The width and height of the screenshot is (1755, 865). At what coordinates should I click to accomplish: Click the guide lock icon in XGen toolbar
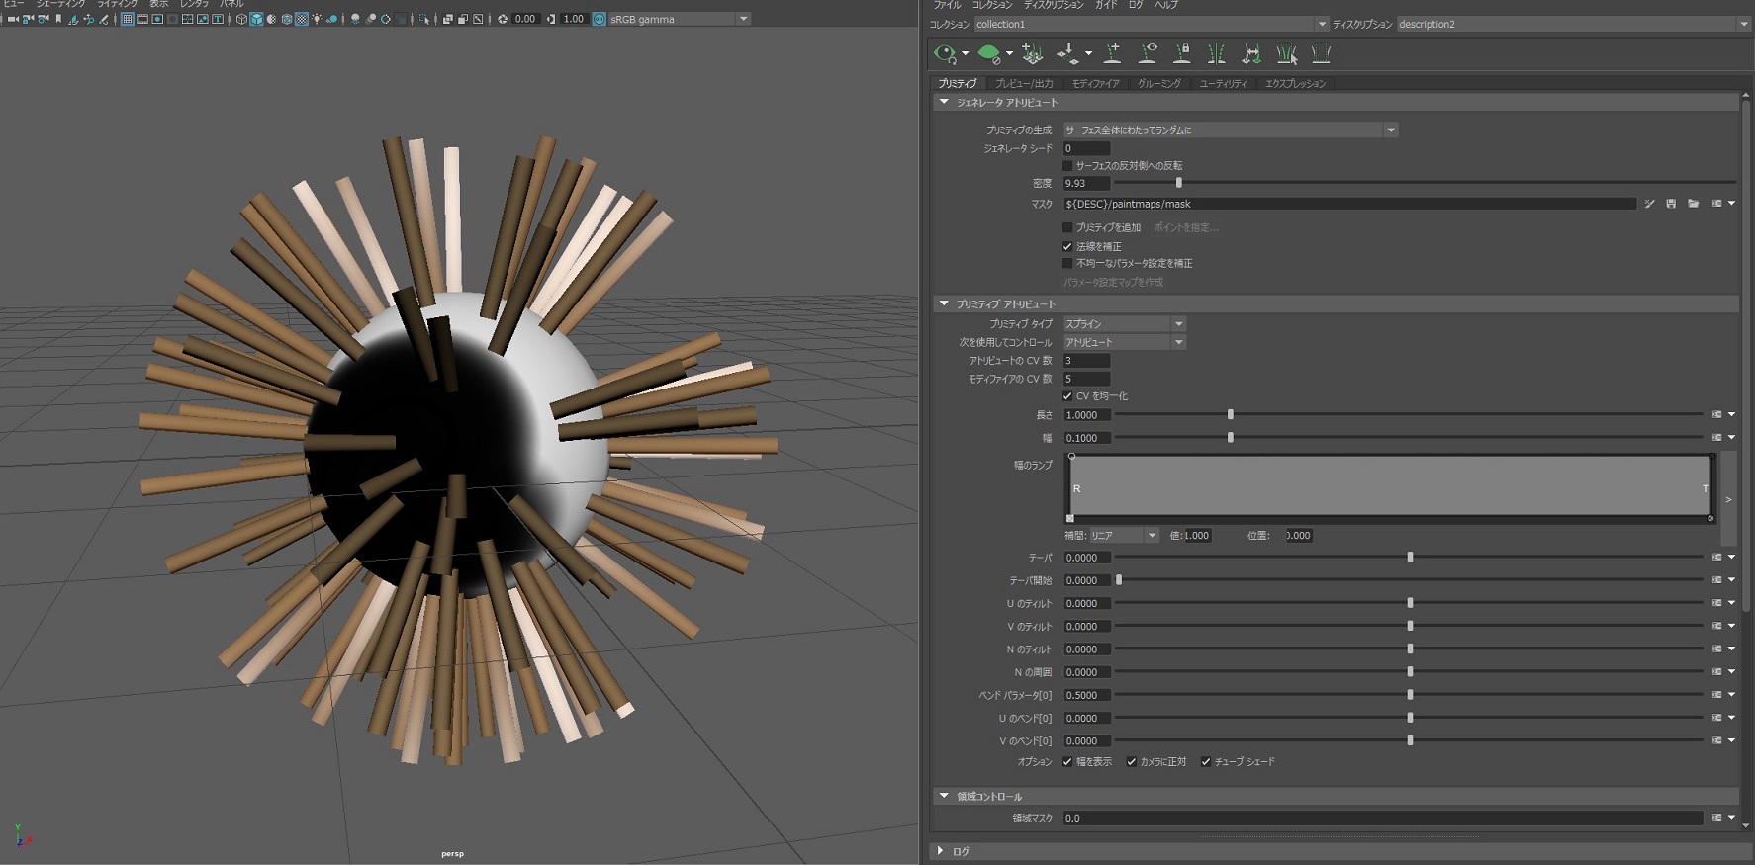click(x=1181, y=53)
